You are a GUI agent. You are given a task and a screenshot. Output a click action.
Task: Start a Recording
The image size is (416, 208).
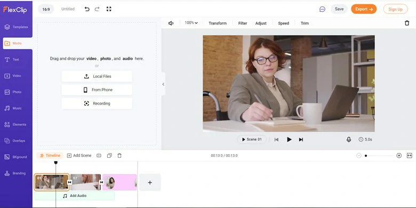click(x=97, y=103)
